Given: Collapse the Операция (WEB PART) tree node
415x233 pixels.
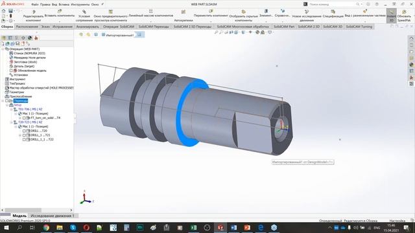Looking at the screenshot, I should 3,49.
